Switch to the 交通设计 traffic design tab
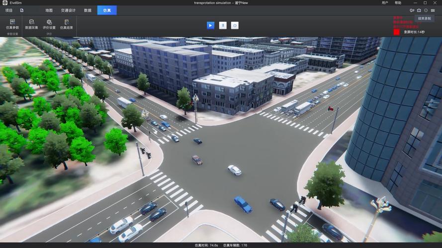The height and width of the screenshot is (248, 442). (68, 10)
